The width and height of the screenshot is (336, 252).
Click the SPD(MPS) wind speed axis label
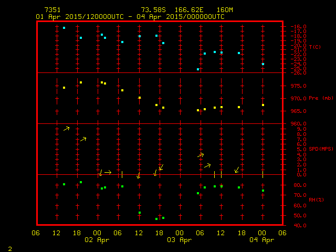click(x=321, y=149)
